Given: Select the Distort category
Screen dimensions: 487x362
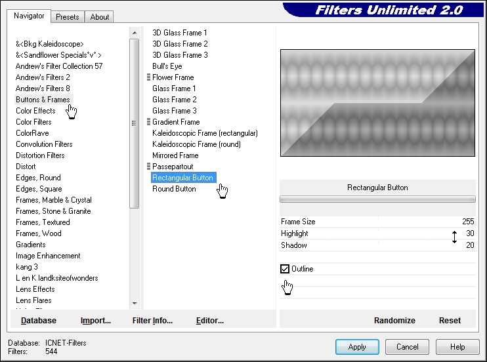Looking at the screenshot, I should pyautogui.click(x=26, y=167).
